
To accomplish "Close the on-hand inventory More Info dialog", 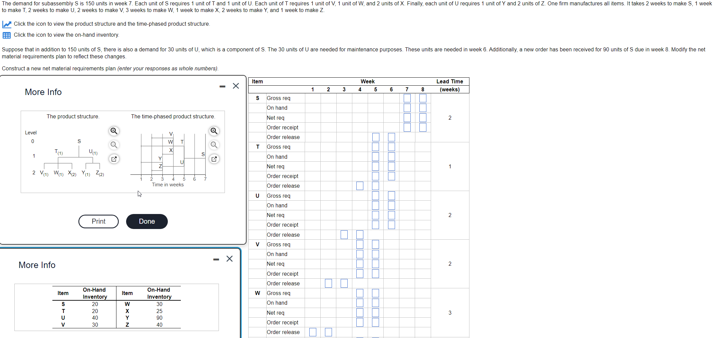I will pyautogui.click(x=230, y=259).
